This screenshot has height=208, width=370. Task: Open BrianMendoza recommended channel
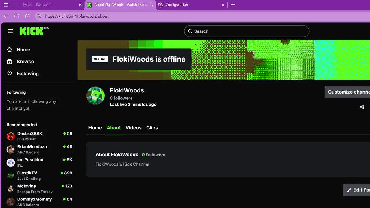(39, 149)
